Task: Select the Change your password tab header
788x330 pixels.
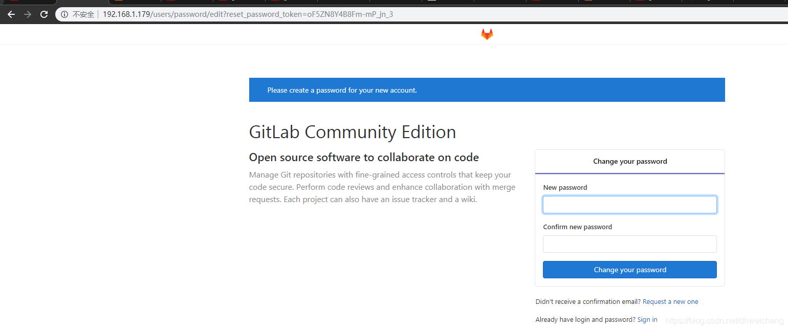Action: click(629, 162)
